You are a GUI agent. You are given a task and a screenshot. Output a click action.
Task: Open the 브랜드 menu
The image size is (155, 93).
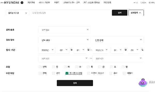point(57,3)
